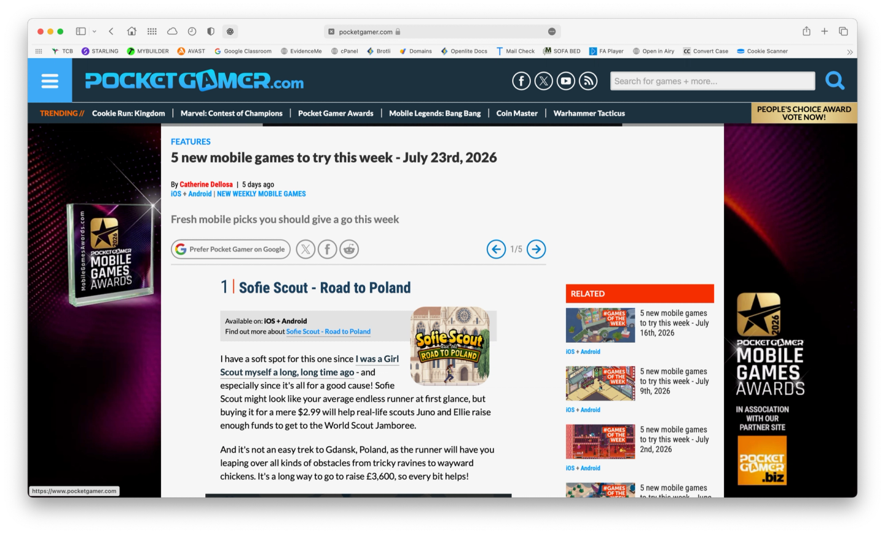Open Safari share icon
This screenshot has height=534, width=885.
806,31
